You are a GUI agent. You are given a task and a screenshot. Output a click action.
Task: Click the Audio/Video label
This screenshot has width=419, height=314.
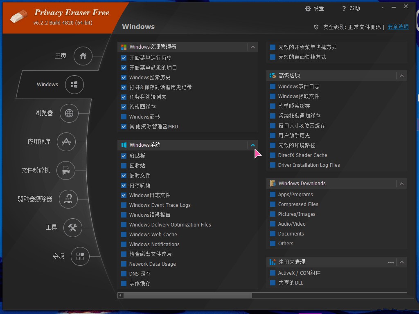click(x=292, y=224)
